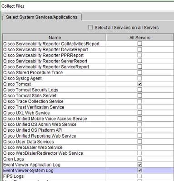This screenshot has width=174, height=181.
Task: Enable Cisco Tomcat Stats Servlet checkbox
Action: [140, 95]
